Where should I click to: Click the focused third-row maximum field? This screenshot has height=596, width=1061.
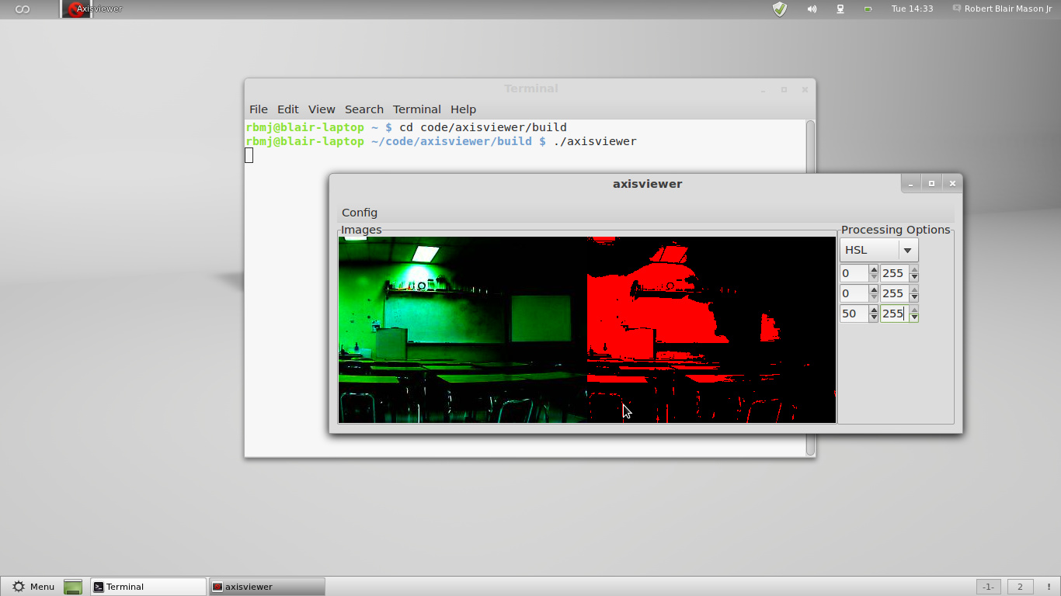tap(893, 314)
